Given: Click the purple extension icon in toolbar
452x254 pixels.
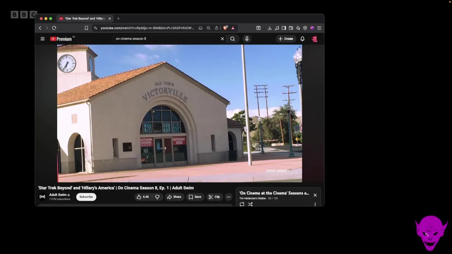Looking at the screenshot, I should point(312,28).
